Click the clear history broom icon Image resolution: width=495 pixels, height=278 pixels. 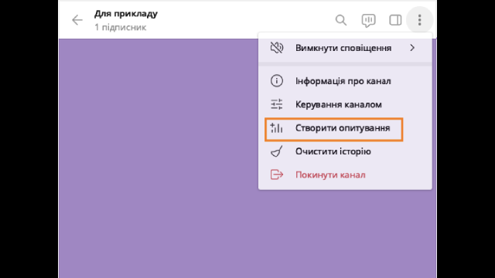pos(277,151)
